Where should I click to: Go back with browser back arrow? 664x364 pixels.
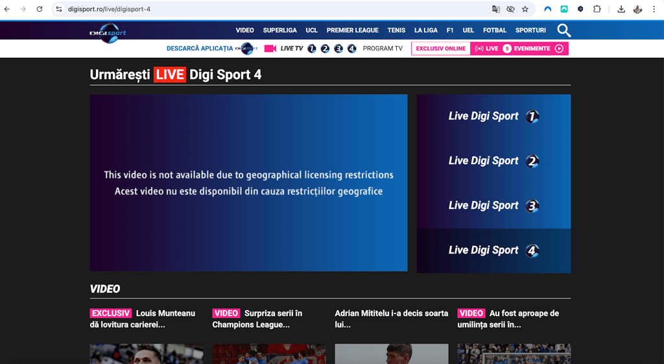[x=7, y=9]
